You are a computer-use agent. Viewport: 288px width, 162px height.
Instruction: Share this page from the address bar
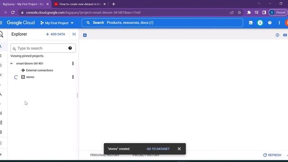pos(232,13)
